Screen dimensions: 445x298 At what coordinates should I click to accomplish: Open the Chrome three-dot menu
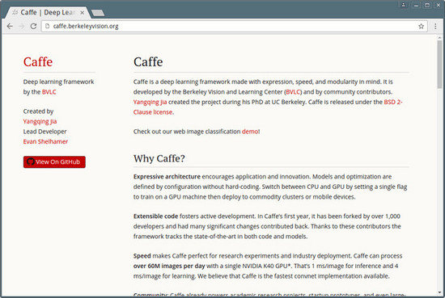click(x=435, y=27)
